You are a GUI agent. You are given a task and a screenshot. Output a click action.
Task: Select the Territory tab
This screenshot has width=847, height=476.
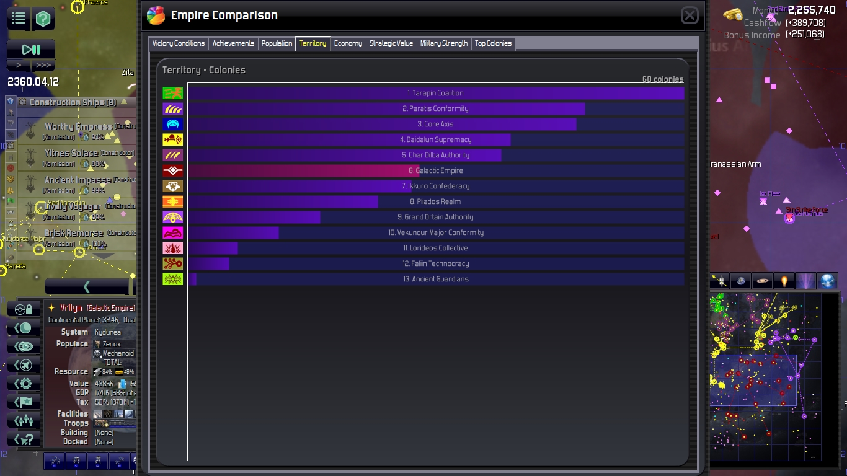pos(313,43)
